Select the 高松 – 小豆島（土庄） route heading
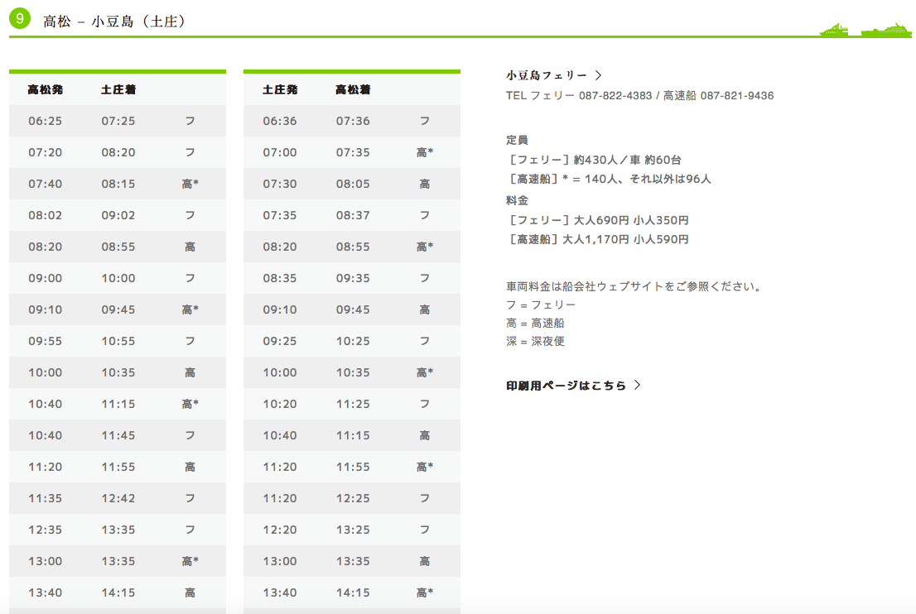The image size is (916, 614). pos(114,22)
